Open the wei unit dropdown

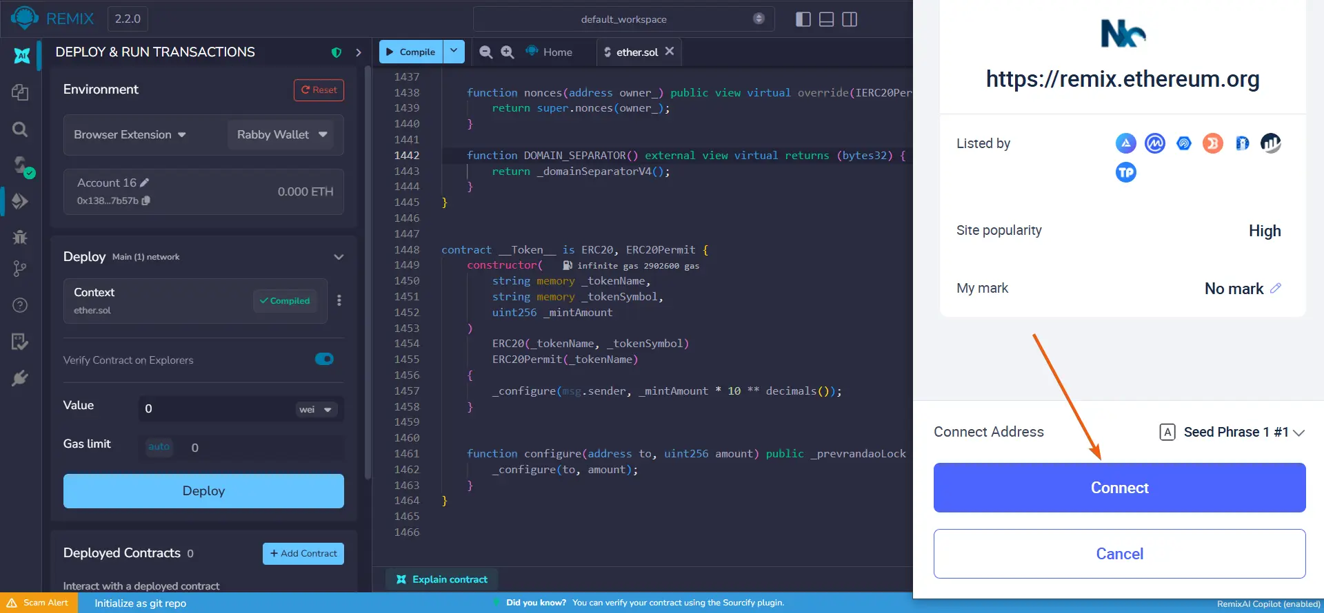coord(316,409)
